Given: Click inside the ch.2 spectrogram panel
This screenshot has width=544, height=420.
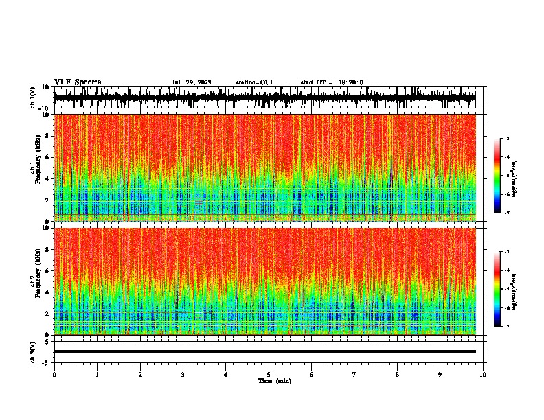Looking at the screenshot, I should [x=264, y=281].
